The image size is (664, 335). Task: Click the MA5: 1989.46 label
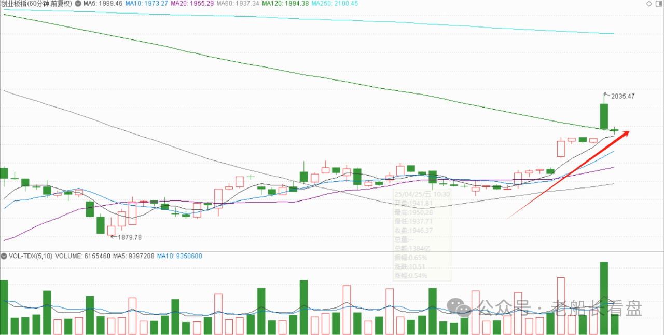(103, 4)
